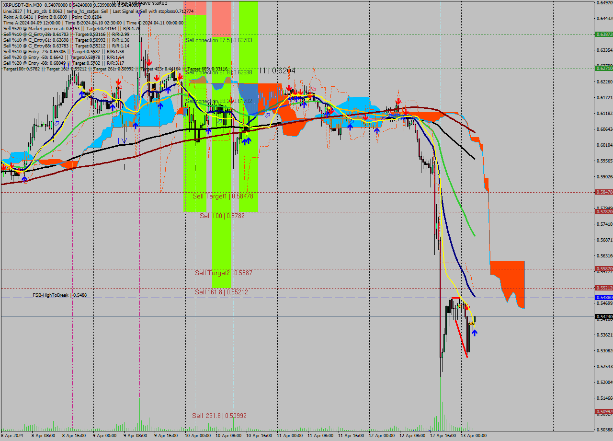
Task: Select the '9 Apr 08:00' time axis label
Action: (135, 436)
